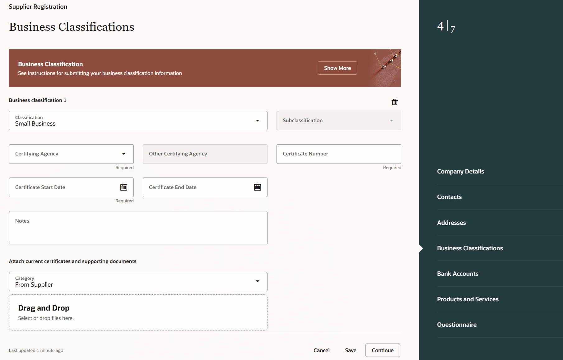Save the registration form

[x=351, y=350]
